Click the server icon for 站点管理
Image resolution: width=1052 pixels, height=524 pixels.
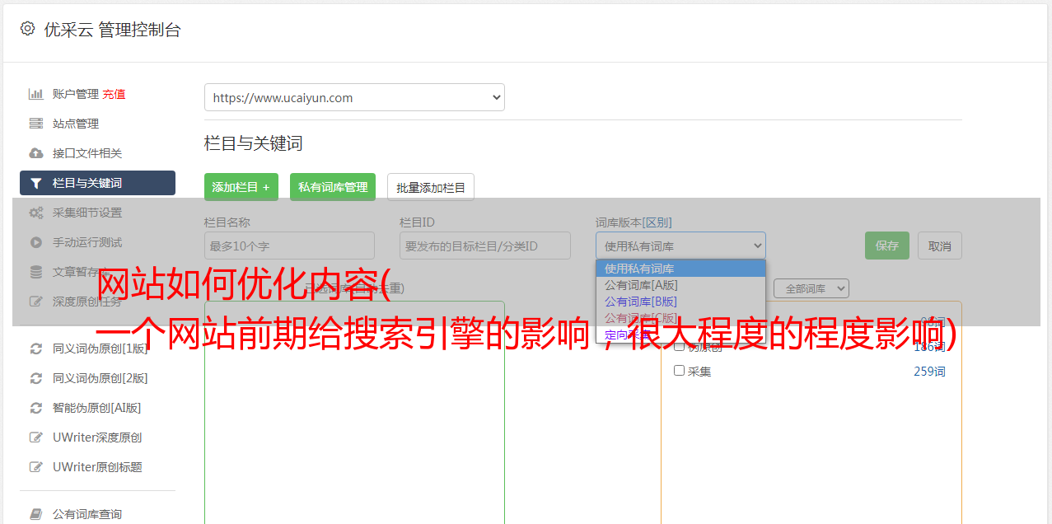pos(36,124)
